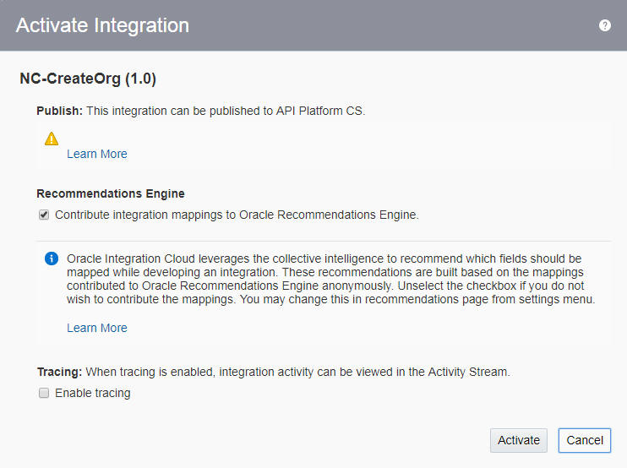Click the yellow warning triangle icon
Screen dimensions: 627x468
pyautogui.click(x=52, y=139)
